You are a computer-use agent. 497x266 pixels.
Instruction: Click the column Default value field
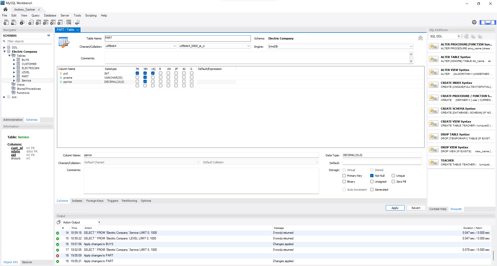click(382, 162)
